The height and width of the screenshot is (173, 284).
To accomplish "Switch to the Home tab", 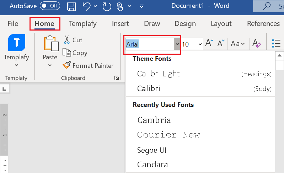I will [x=44, y=23].
